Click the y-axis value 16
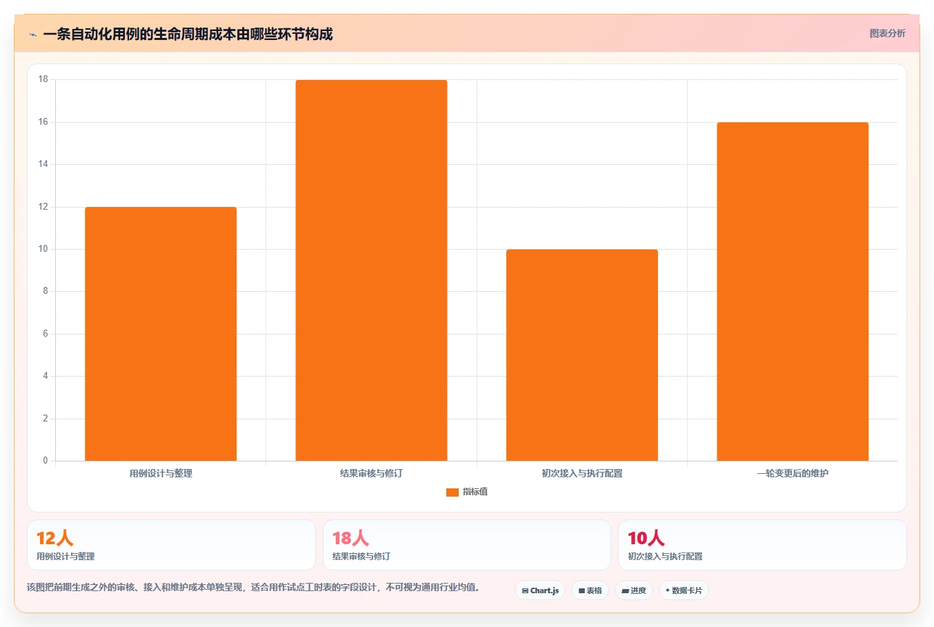This screenshot has height=627, width=934. pos(43,122)
